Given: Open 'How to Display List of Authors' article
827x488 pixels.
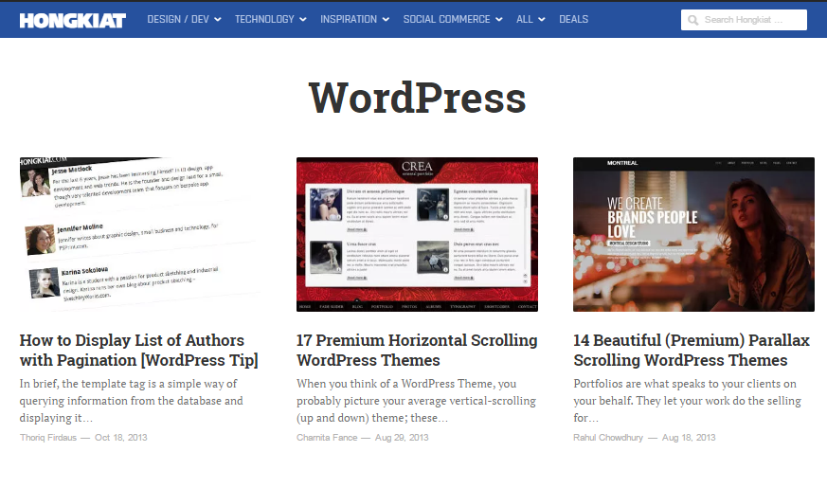Looking at the screenshot, I should [138, 351].
